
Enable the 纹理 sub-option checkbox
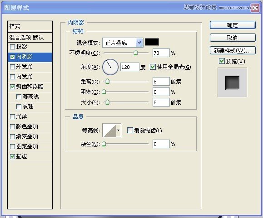tap(19, 107)
